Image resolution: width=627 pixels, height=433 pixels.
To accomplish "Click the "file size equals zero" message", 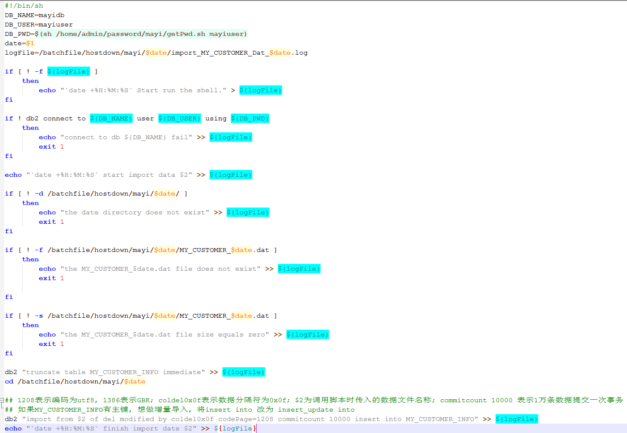I will [x=165, y=334].
